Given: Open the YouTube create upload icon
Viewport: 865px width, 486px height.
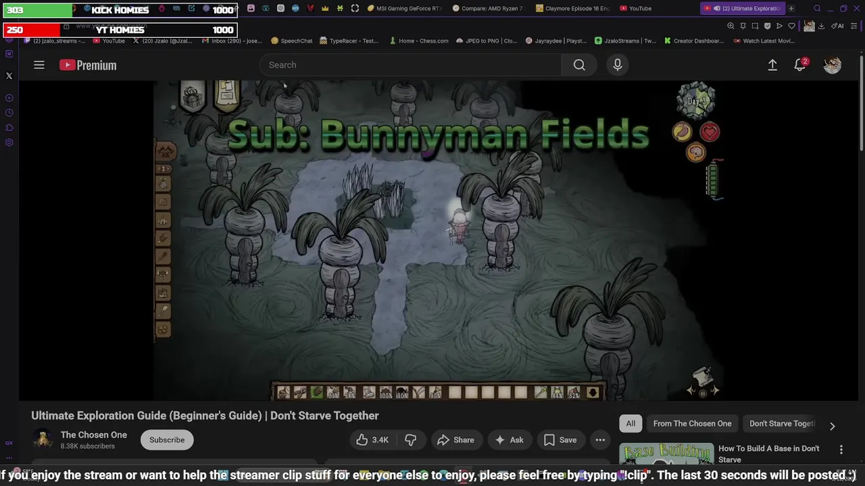Looking at the screenshot, I should point(772,65).
